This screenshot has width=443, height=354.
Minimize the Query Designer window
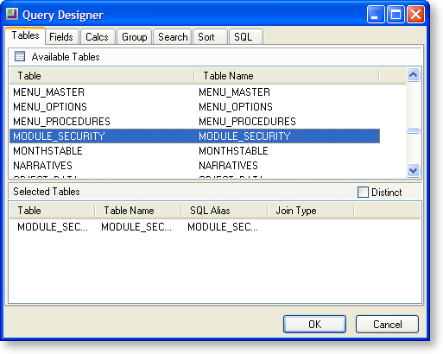tap(376, 14)
